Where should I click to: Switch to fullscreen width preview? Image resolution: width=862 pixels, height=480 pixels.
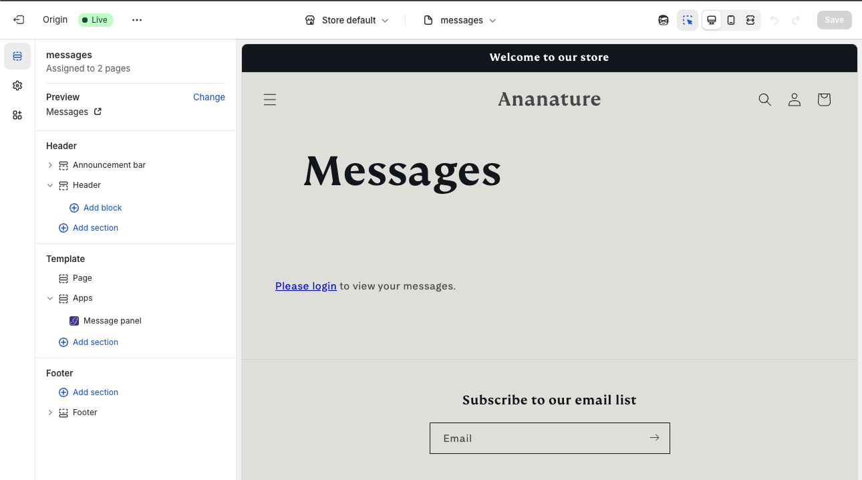click(750, 20)
